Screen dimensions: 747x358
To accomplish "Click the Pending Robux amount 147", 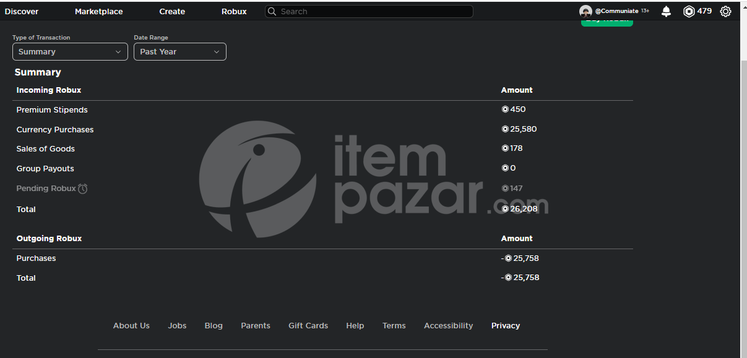I will click(517, 188).
